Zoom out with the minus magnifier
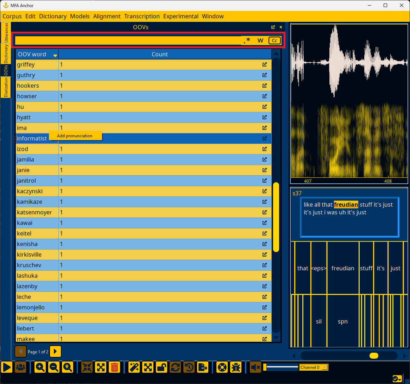Screen dimensions: 410x384 54,367
